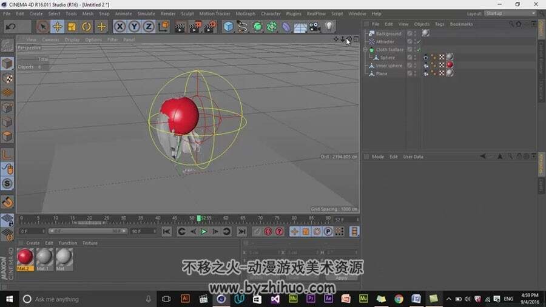Select the Attractor object
Viewport: 546px width, 307px height.
pyautogui.click(x=385, y=41)
